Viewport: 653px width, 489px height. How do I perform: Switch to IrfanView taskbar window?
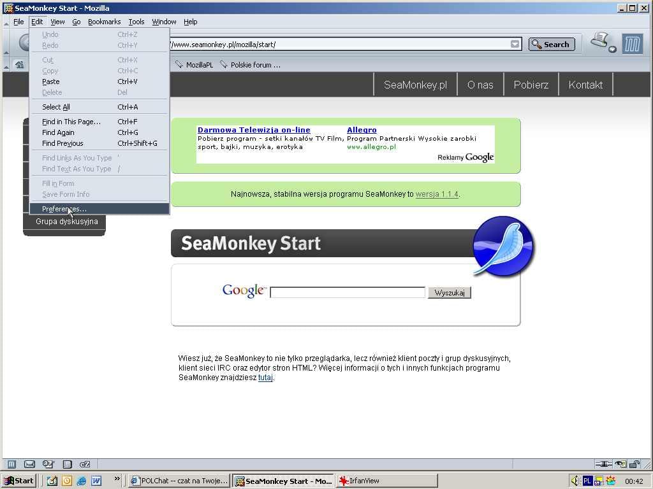[387, 481]
